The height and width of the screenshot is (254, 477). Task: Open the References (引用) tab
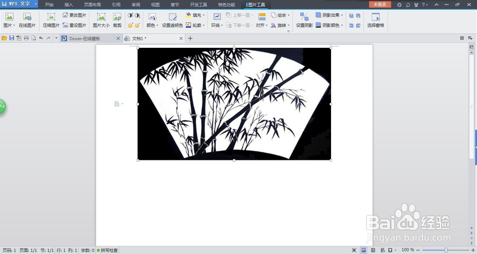coord(116,5)
